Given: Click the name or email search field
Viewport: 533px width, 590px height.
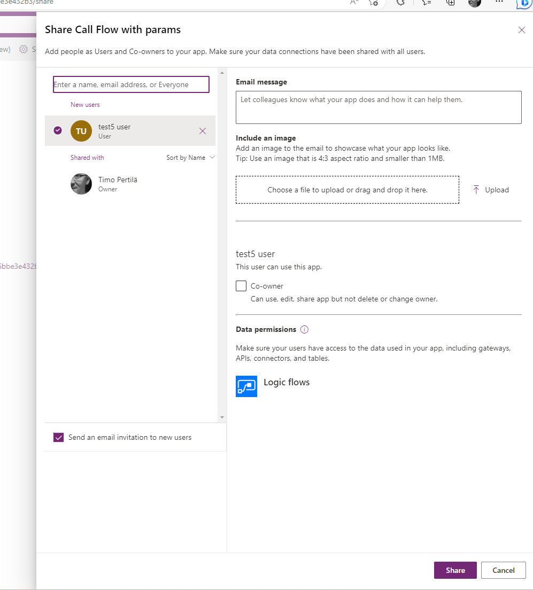Looking at the screenshot, I should click(131, 84).
